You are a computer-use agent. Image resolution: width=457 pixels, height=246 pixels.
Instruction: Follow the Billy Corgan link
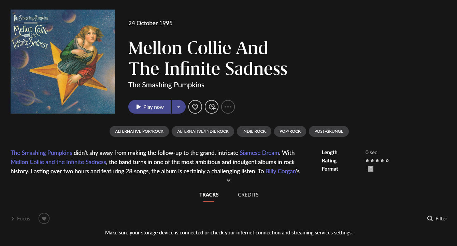[281, 171]
